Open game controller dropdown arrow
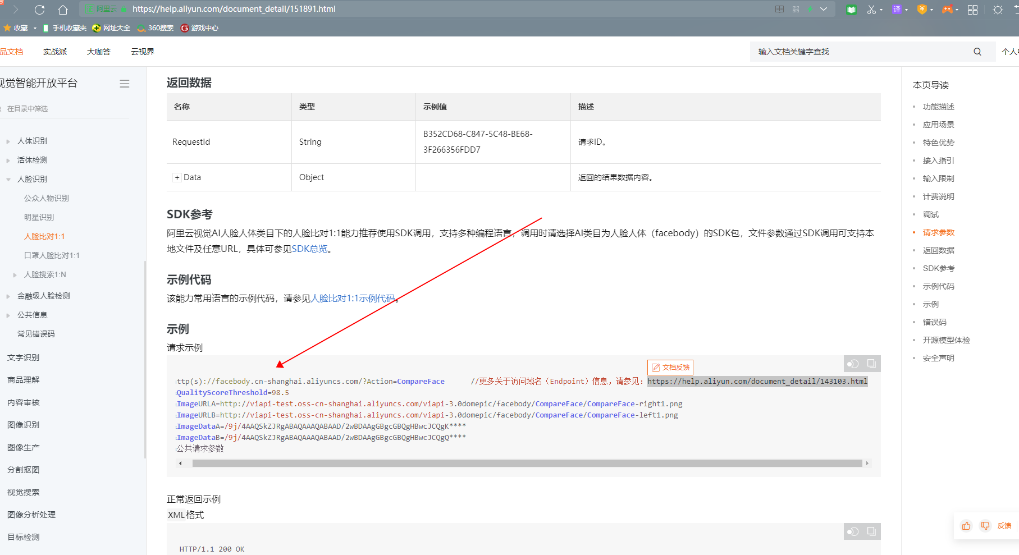Image resolution: width=1019 pixels, height=555 pixels. [x=957, y=10]
